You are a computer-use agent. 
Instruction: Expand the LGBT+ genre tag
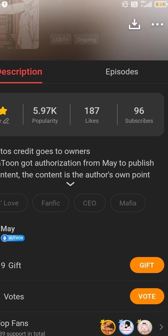[x=61, y=39]
